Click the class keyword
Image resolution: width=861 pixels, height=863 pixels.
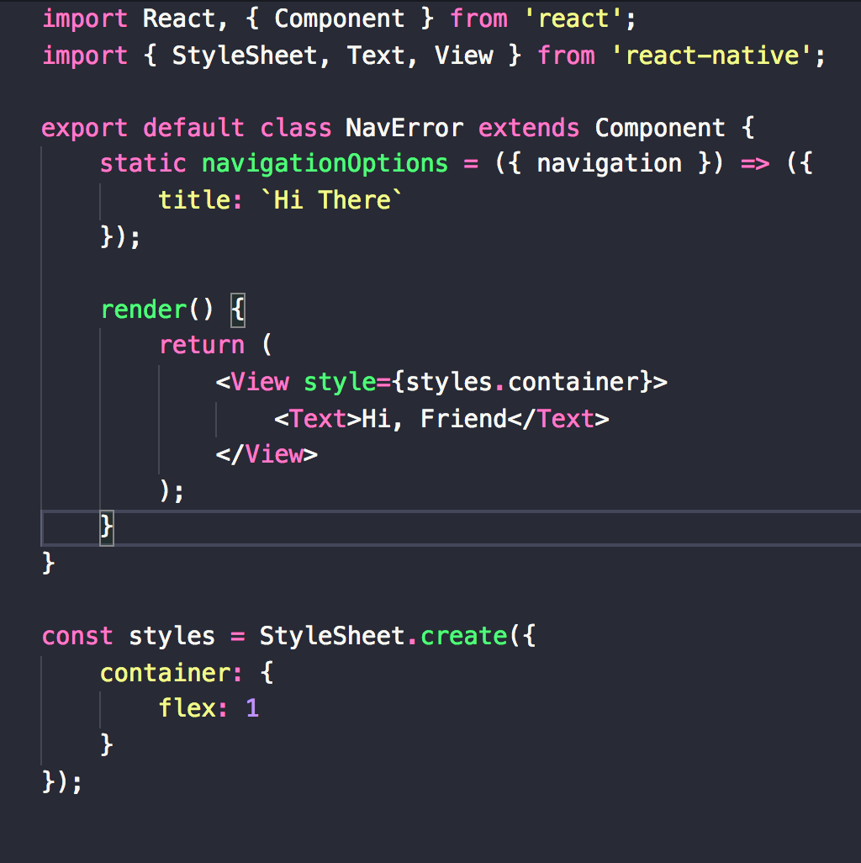295,128
